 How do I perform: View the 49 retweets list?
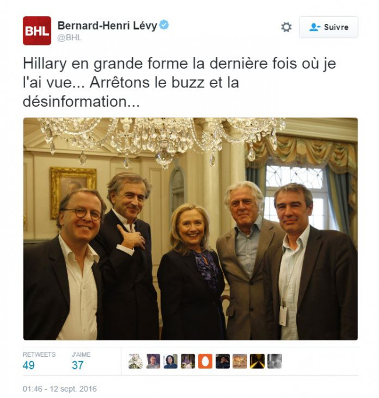pos(39,361)
